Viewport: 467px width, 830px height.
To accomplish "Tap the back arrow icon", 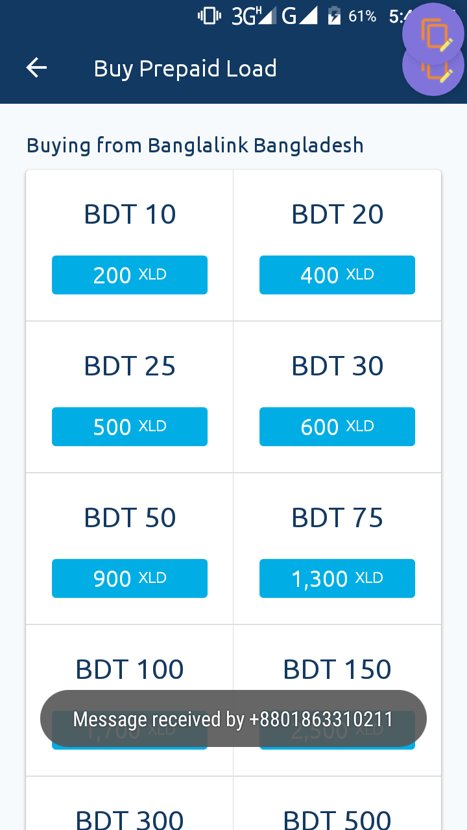I will point(36,68).
